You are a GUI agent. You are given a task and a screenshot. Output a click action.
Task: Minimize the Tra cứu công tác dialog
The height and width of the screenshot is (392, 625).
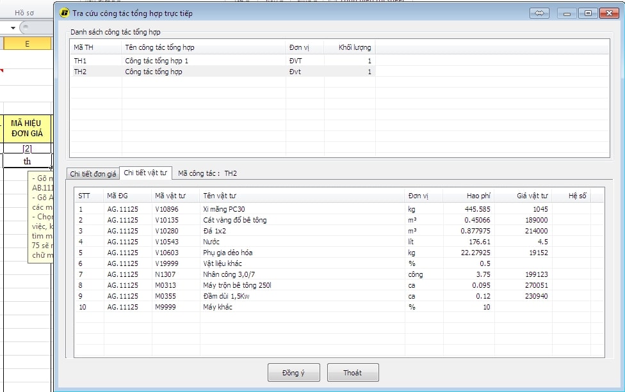pyautogui.click(x=567, y=13)
